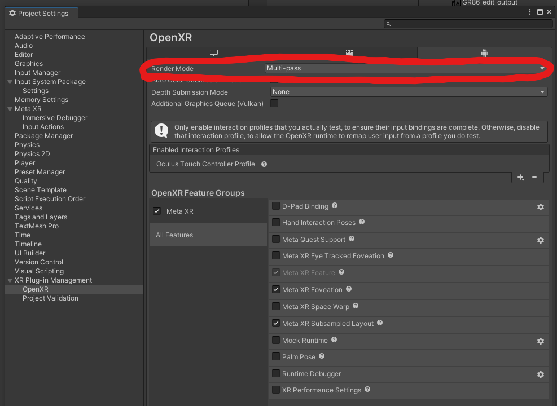Open the Render Mode dropdown
557x406 pixels.
[406, 68]
